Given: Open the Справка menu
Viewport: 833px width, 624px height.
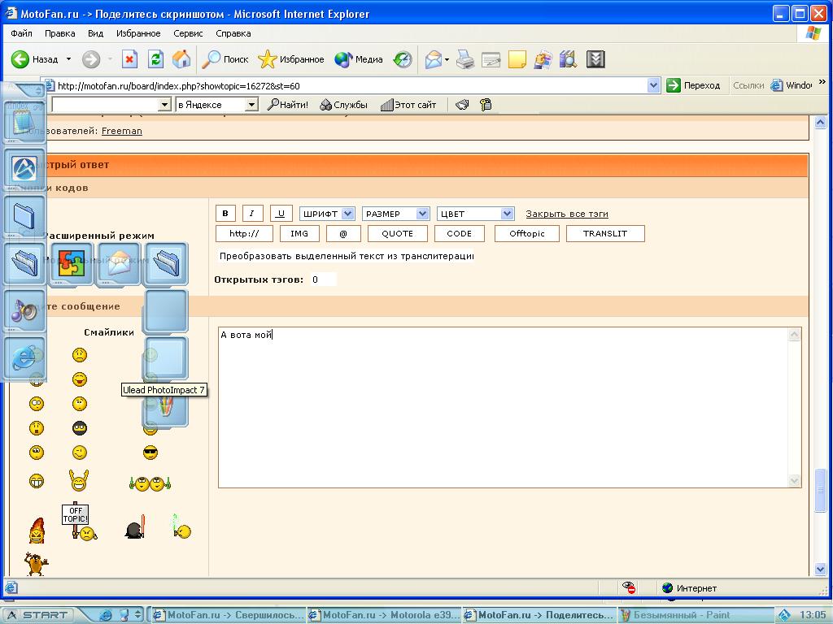Looking at the screenshot, I should coord(233,33).
